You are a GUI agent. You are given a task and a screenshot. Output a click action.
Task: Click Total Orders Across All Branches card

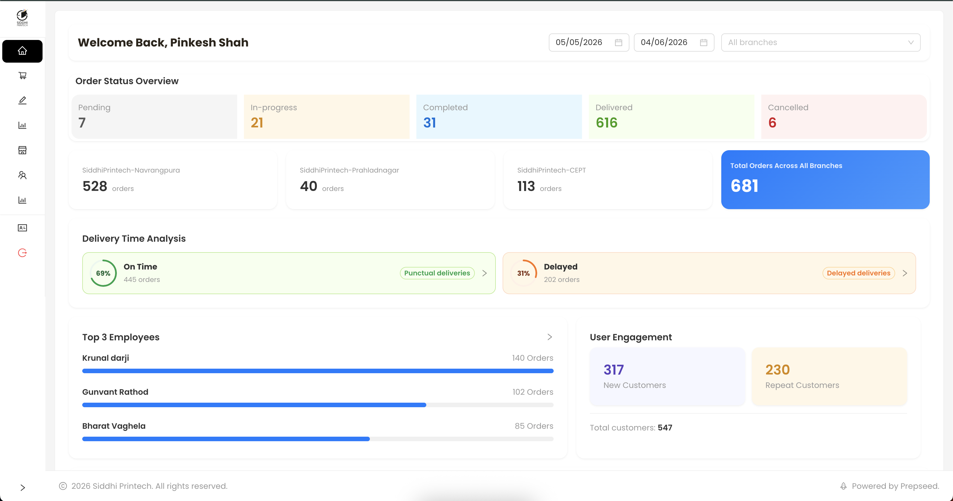pyautogui.click(x=825, y=180)
